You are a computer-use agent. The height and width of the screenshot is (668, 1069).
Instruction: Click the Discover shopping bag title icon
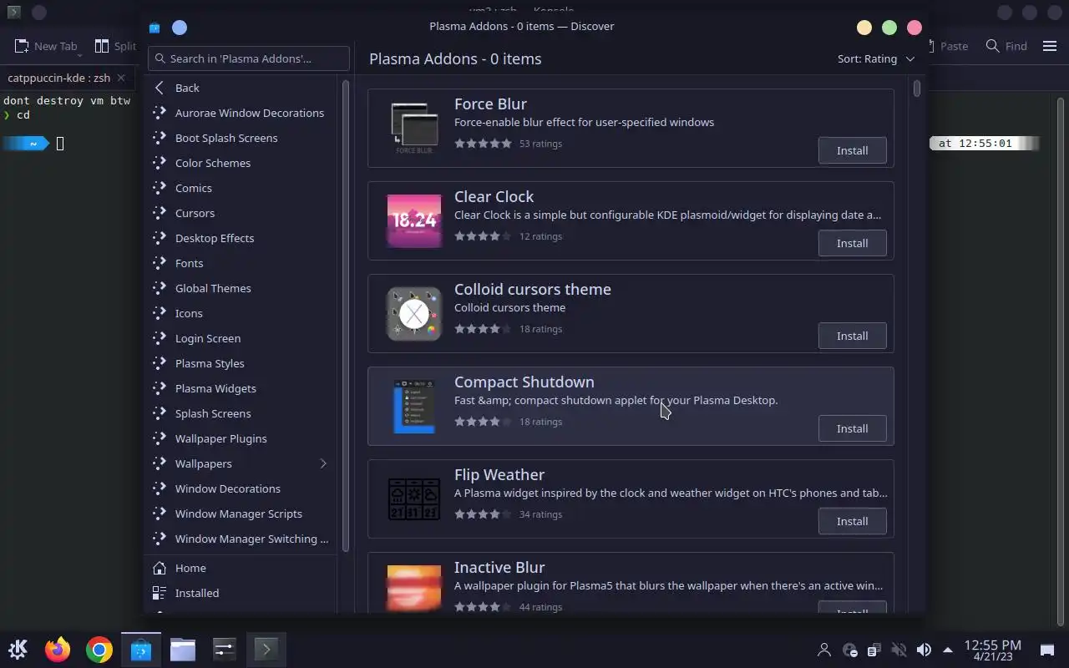(x=155, y=28)
